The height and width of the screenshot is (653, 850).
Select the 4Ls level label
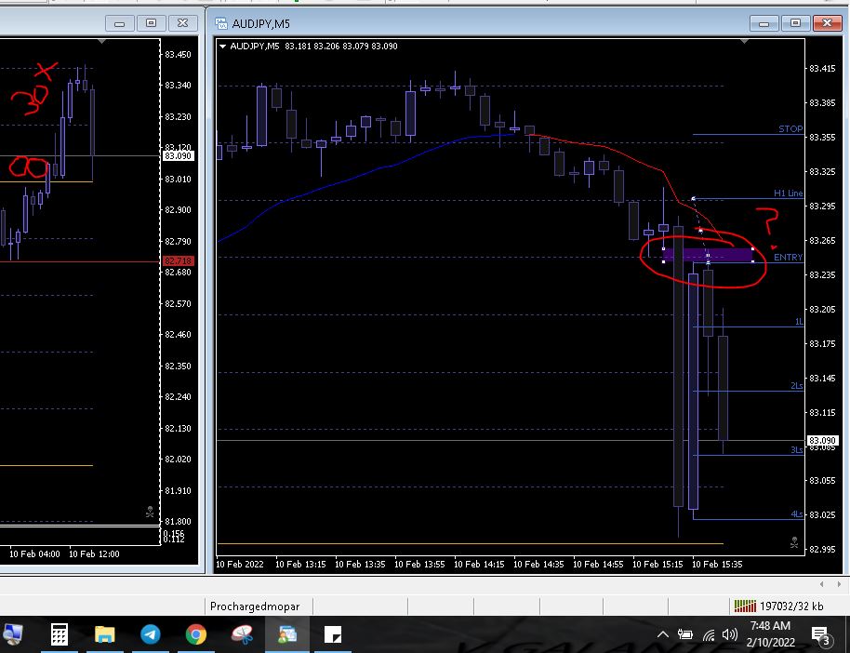(797, 513)
